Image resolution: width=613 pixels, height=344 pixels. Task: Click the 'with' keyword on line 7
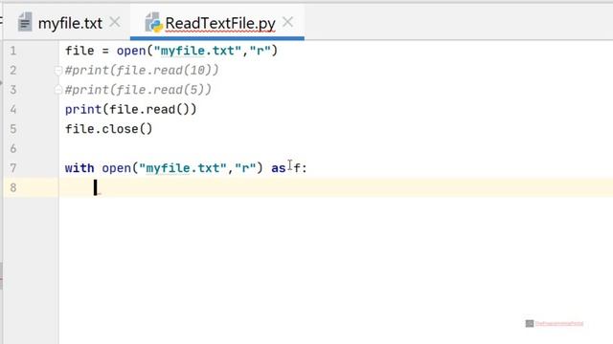79,168
